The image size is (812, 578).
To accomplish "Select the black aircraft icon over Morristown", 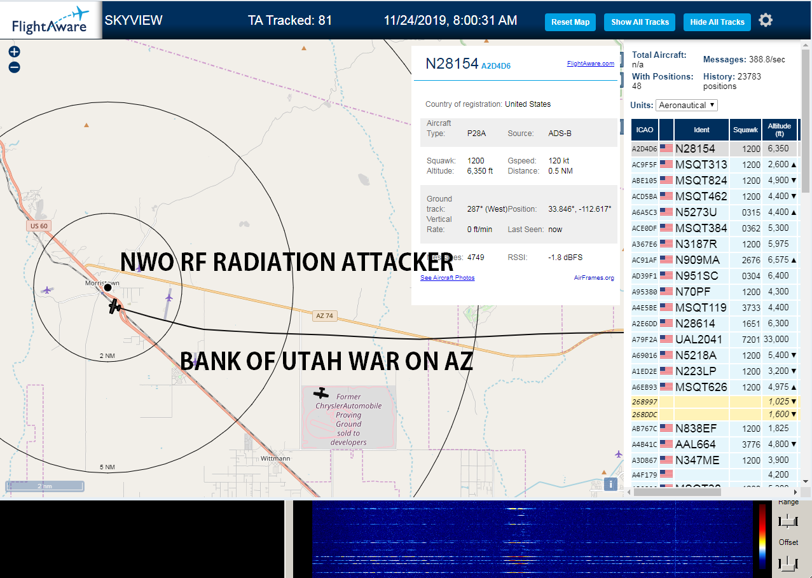I will [x=114, y=306].
